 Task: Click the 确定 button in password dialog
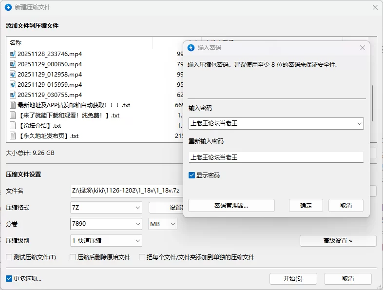[x=306, y=206]
